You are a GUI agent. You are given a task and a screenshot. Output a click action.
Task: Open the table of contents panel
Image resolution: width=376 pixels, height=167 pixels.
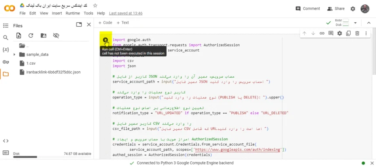[6, 26]
